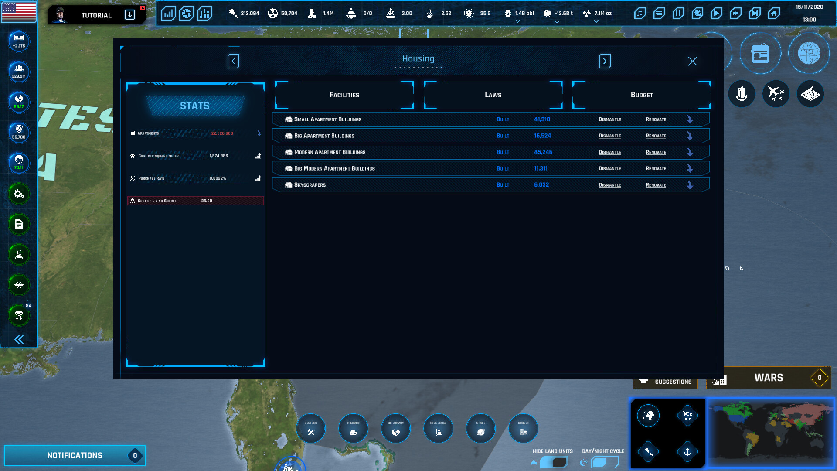Expand Small Apartment Buildings row arrow
This screenshot has height=471, width=837.
[690, 119]
